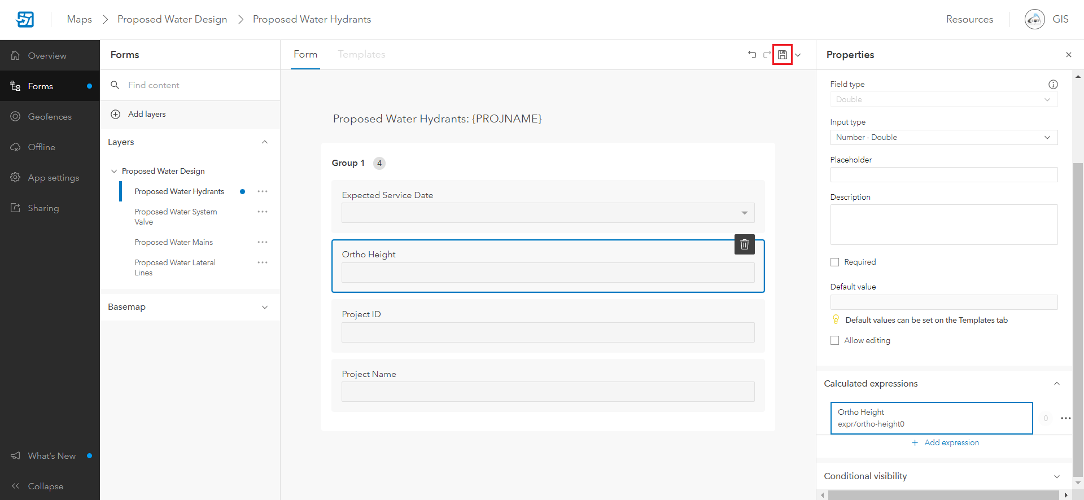Select the Project Name form field
The height and width of the screenshot is (500, 1084).
coord(548,386)
